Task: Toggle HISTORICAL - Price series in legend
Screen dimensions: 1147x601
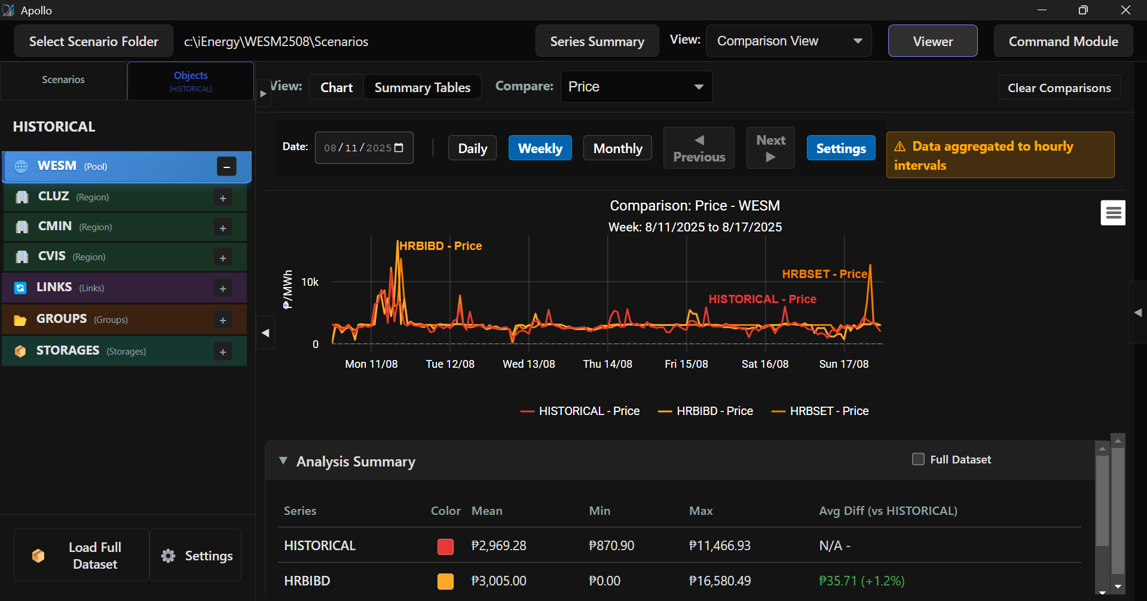Action: [x=580, y=411]
